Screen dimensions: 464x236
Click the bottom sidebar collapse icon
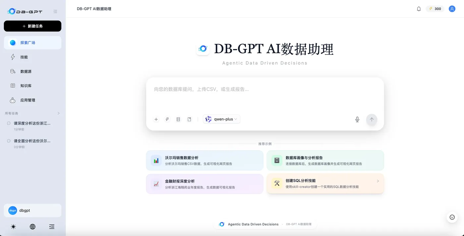click(52, 227)
